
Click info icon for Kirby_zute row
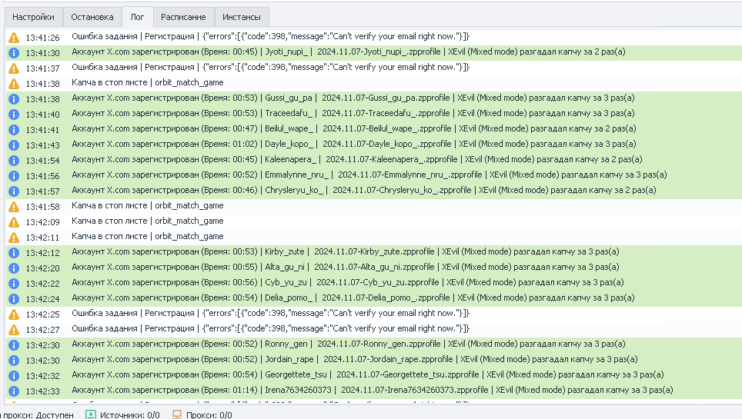point(14,252)
